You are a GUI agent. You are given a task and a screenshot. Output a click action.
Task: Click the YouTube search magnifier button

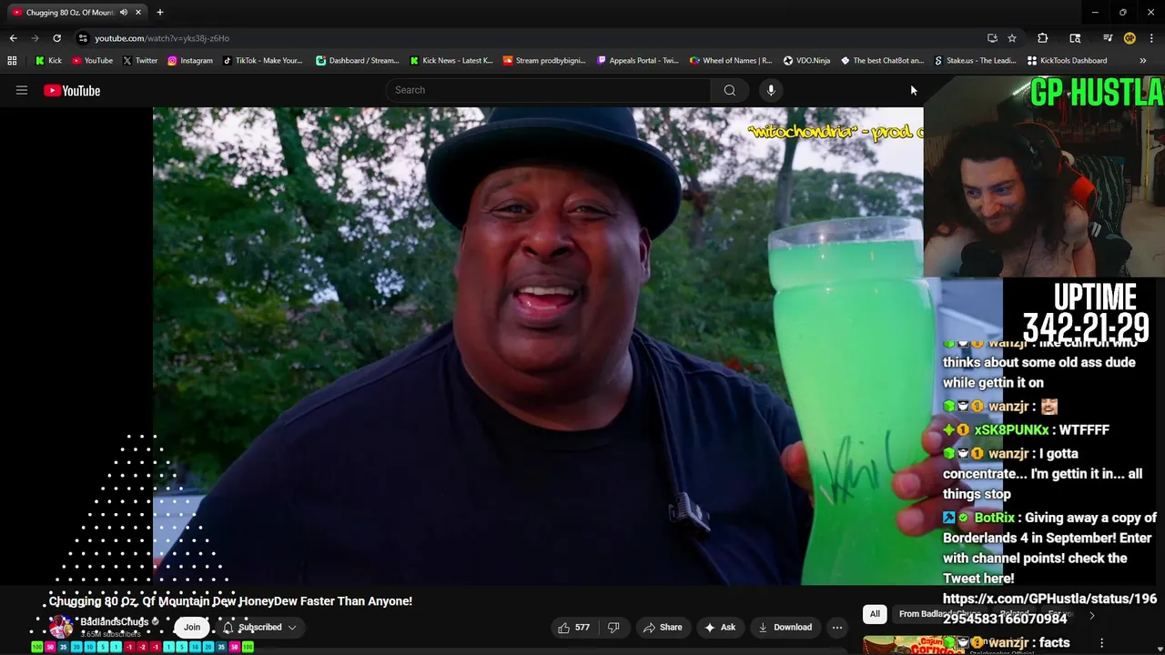coord(729,90)
